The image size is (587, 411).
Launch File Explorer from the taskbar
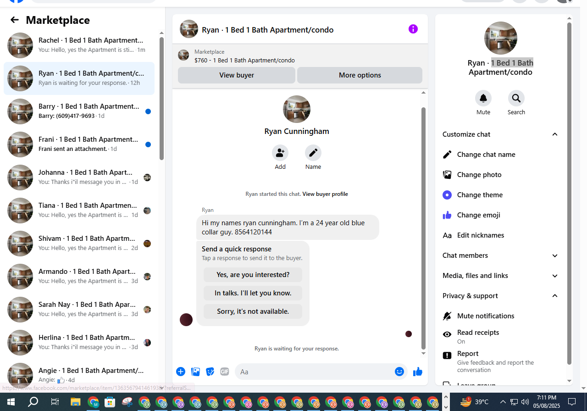point(76,402)
